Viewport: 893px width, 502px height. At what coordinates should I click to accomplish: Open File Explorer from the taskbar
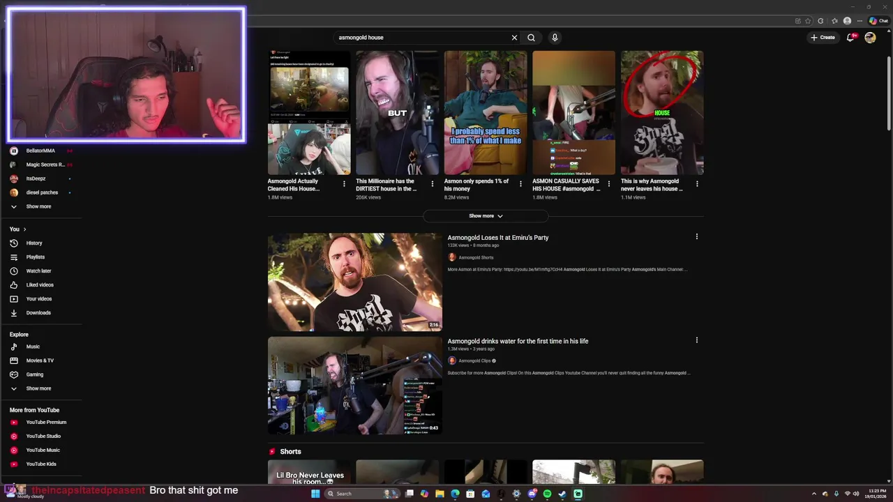pos(440,494)
